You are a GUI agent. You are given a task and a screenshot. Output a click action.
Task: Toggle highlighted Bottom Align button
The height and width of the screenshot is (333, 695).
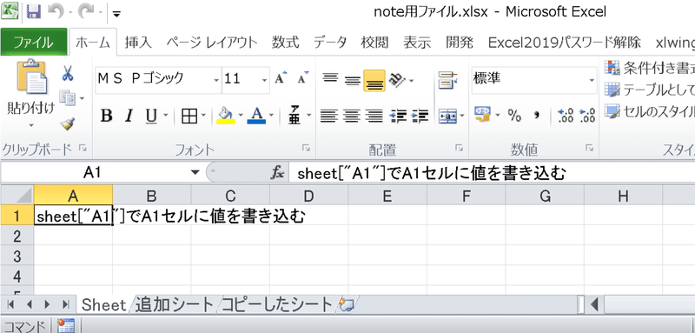pos(374,81)
